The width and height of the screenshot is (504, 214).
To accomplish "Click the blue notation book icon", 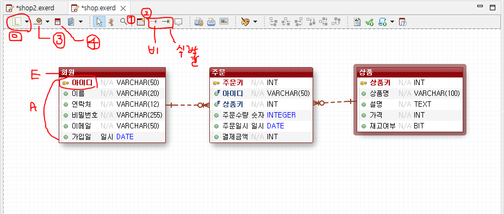I will 71,22.
